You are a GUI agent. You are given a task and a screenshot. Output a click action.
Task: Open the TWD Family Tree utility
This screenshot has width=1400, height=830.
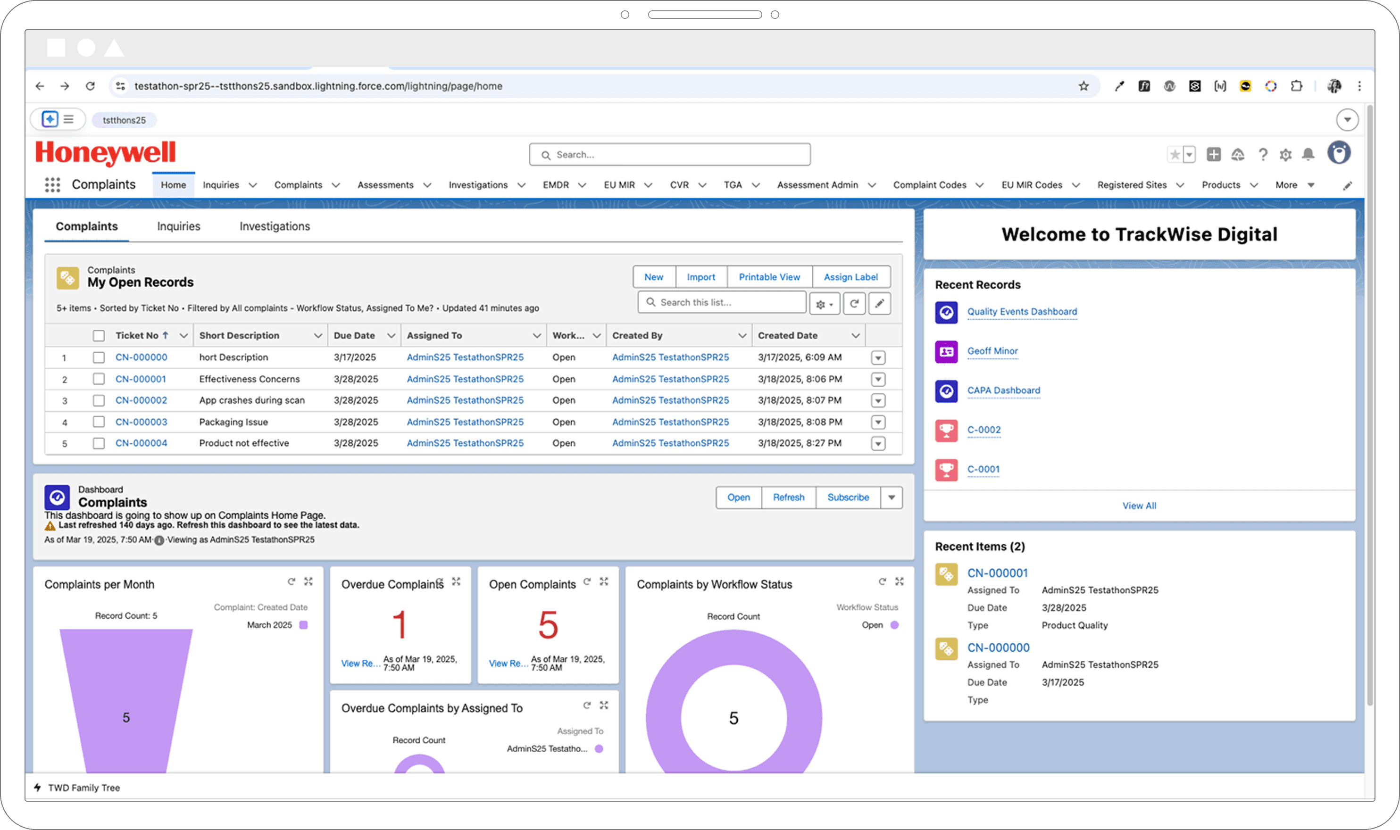click(77, 788)
